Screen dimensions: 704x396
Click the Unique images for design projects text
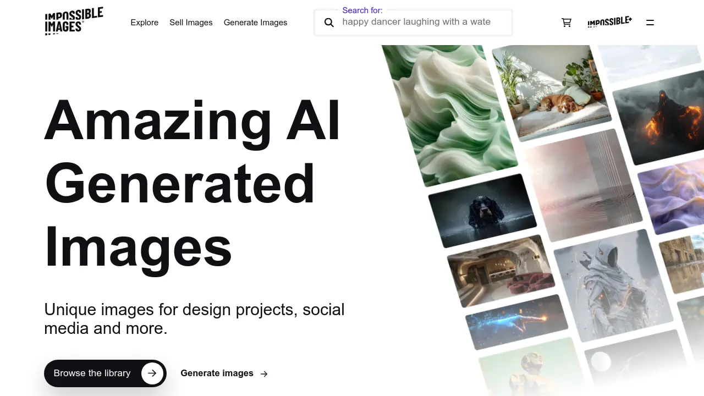[194, 318]
